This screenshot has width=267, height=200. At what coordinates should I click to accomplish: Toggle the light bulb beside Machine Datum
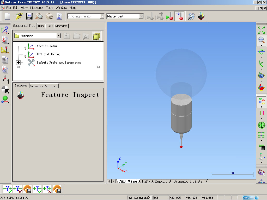tap(25, 48)
